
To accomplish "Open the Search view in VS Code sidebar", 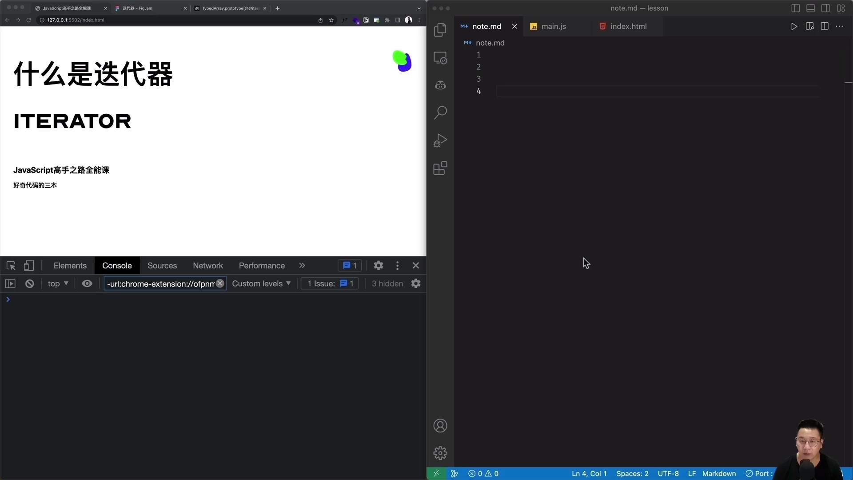I will click(x=440, y=112).
